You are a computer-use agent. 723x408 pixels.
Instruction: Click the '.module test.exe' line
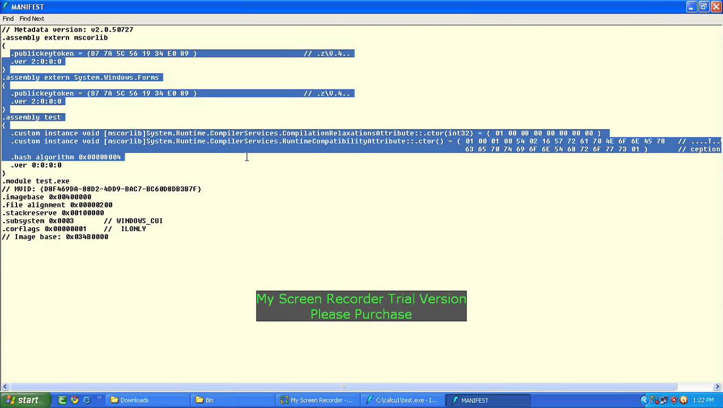[x=36, y=181]
